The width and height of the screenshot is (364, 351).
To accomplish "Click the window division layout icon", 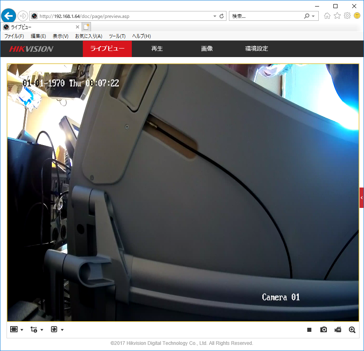I will coord(14,329).
